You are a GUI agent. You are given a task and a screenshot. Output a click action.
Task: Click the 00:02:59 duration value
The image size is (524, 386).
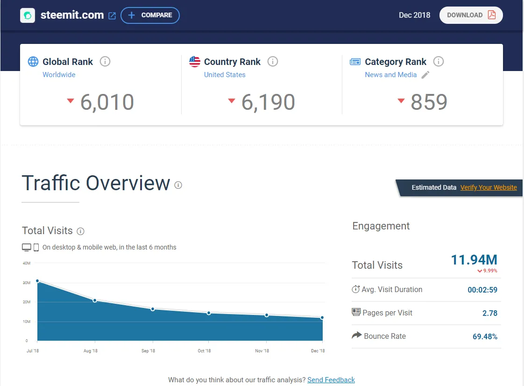[x=482, y=290]
